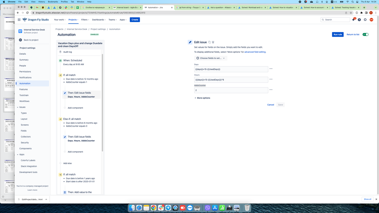379x213 pixels.
Task: Open options menu for Hours field
Action: tap(271, 79)
